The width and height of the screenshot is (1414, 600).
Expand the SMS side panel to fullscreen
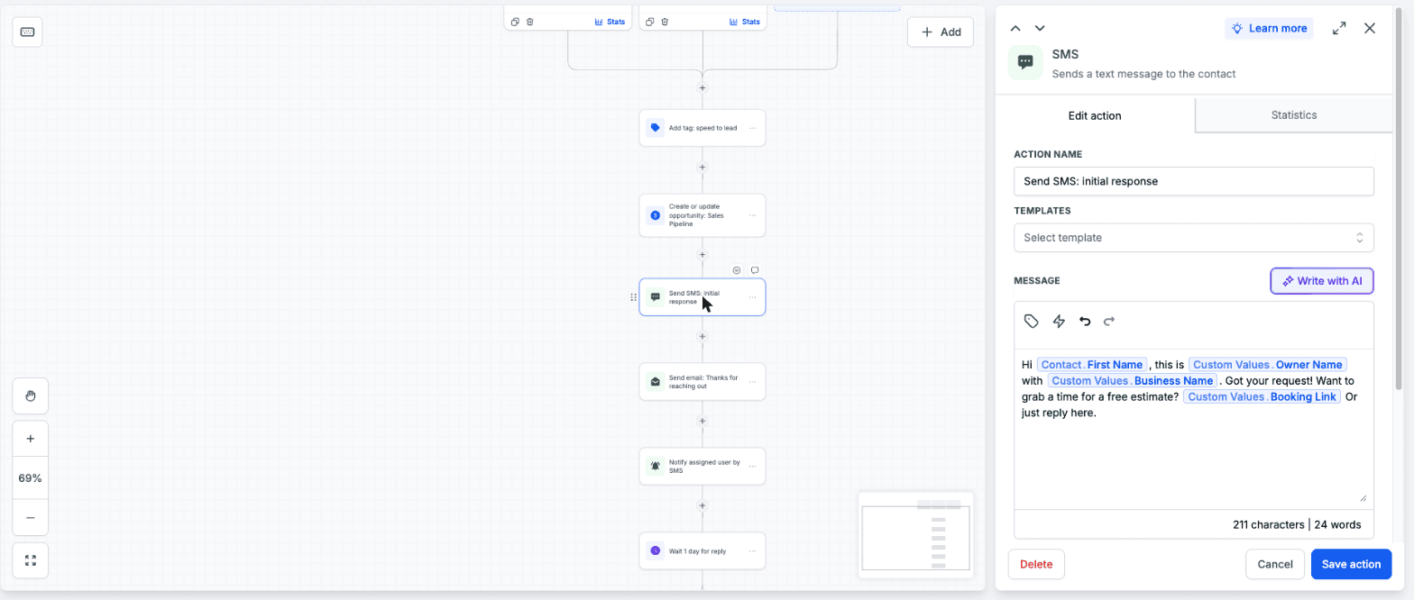point(1339,28)
